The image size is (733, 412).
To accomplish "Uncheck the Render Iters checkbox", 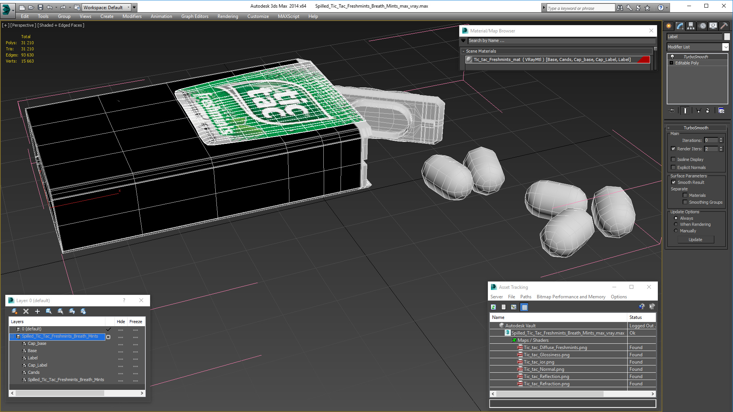I will coord(673,149).
